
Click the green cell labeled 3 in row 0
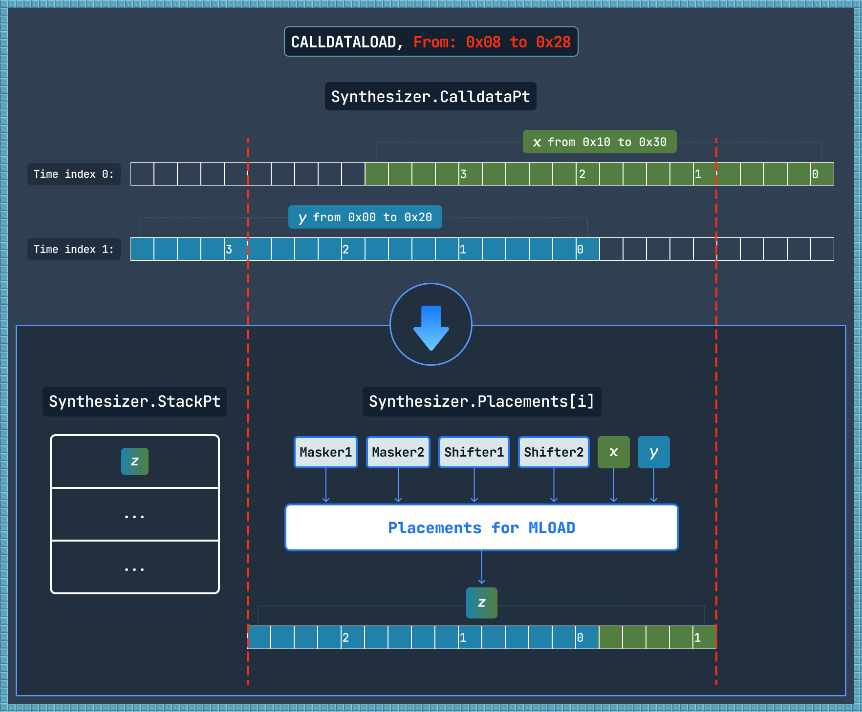coord(470,174)
